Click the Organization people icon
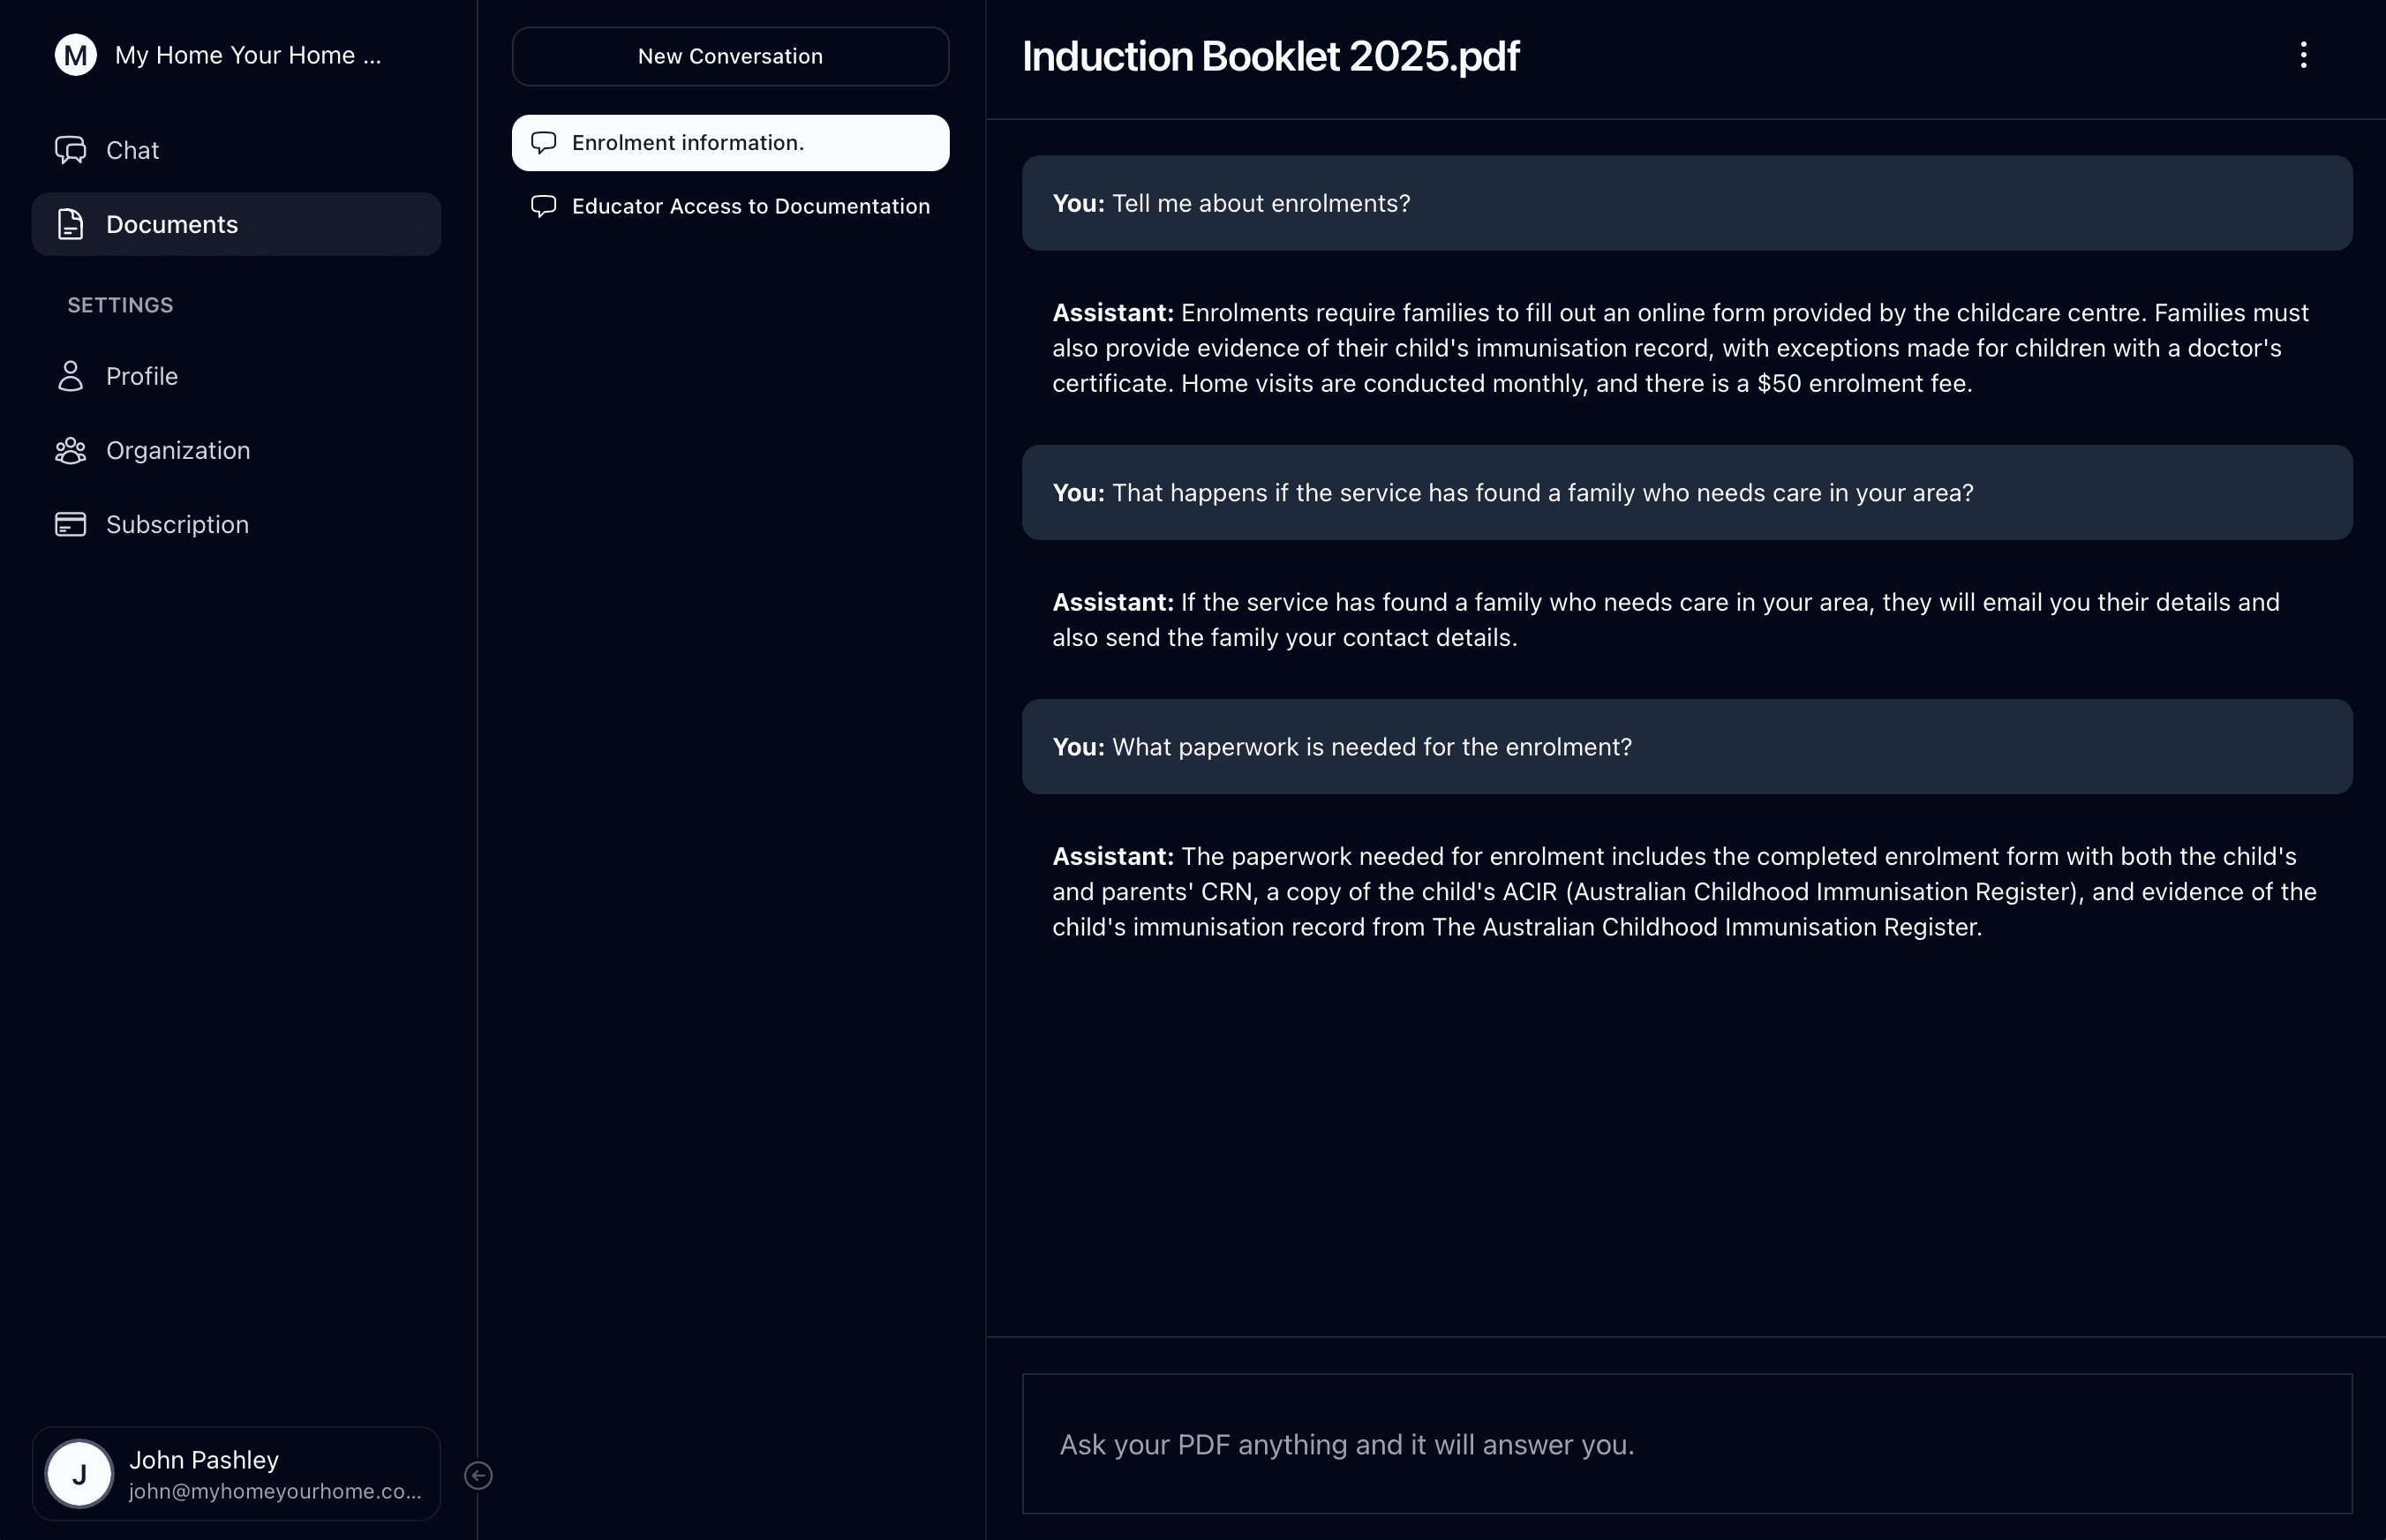The width and height of the screenshot is (2386, 1540). pyautogui.click(x=70, y=451)
